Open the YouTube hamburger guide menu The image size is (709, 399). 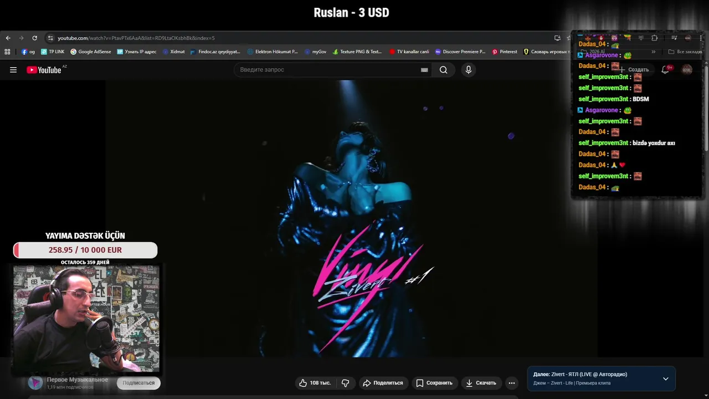coord(13,70)
